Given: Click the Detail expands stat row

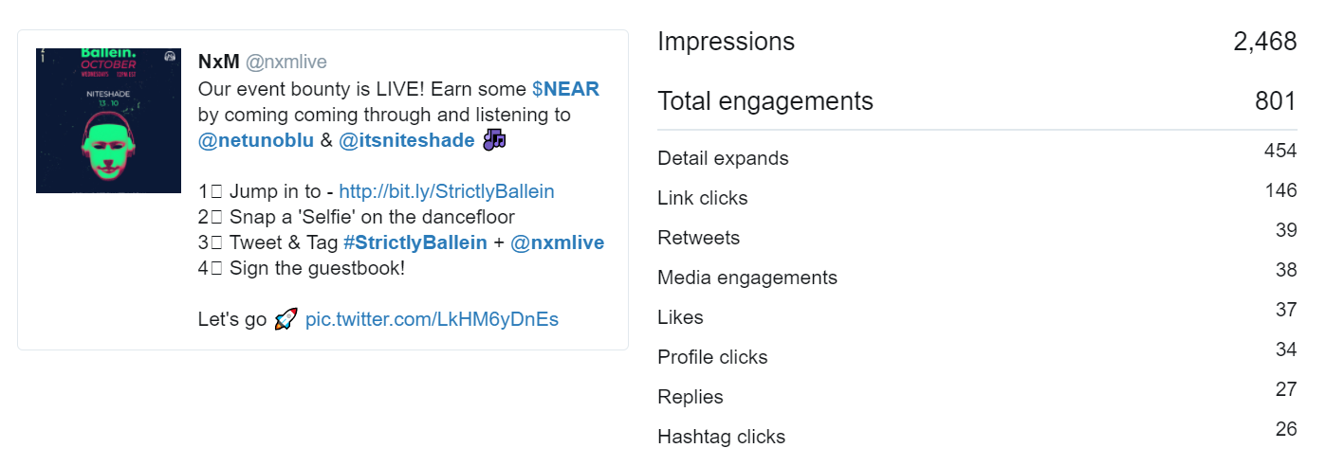Looking at the screenshot, I should [x=977, y=156].
